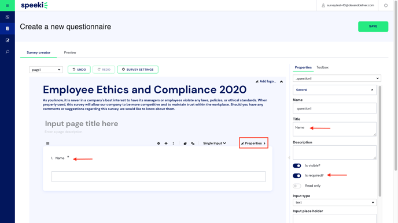Open the hamburger menu at top-left
The height and width of the screenshot is (223, 398).
(8, 5)
